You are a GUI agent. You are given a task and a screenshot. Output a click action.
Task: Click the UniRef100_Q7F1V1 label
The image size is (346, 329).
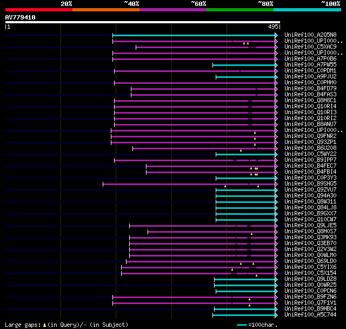click(x=310, y=303)
